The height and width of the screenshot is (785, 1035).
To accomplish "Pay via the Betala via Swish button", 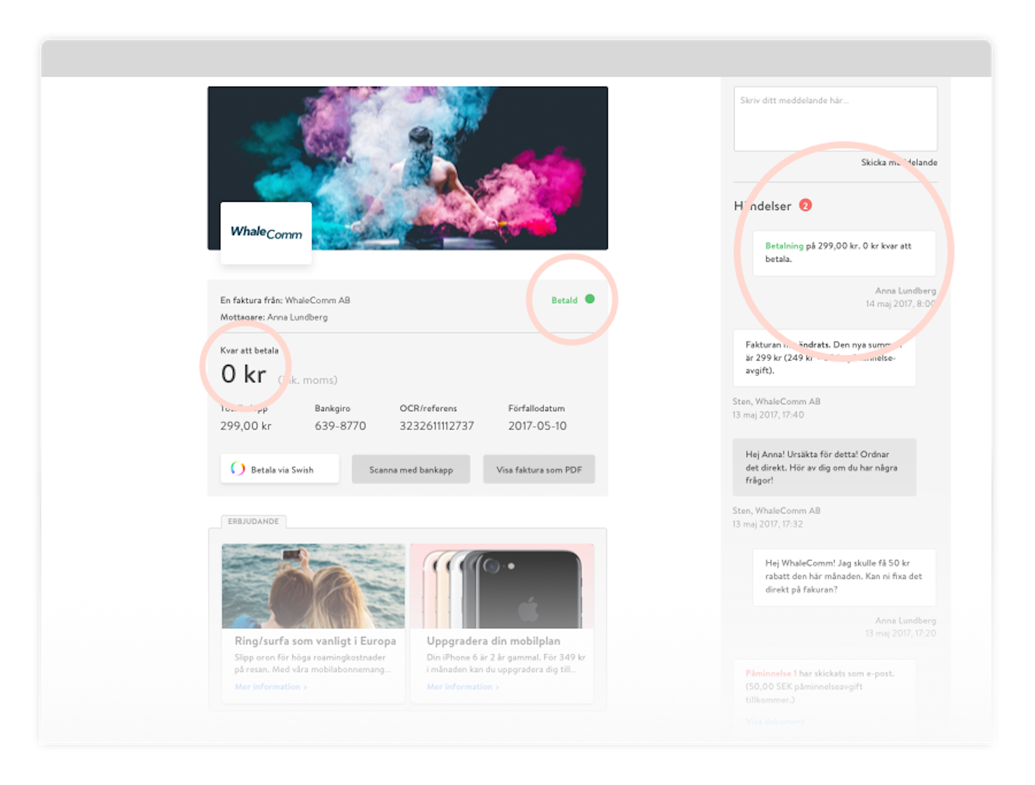I will point(279,469).
